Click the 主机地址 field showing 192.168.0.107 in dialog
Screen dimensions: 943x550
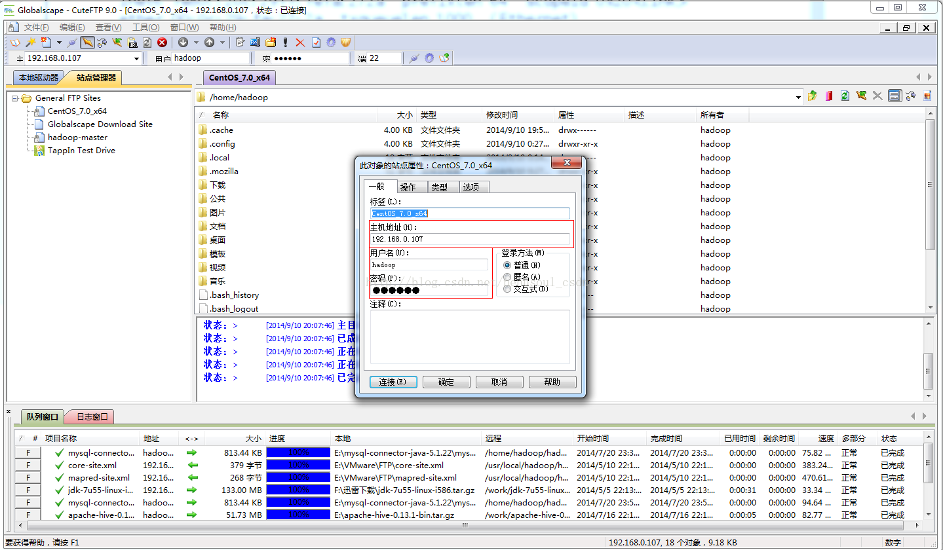point(470,239)
